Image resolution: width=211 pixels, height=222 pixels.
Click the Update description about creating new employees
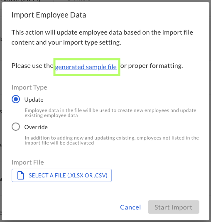(x=110, y=113)
